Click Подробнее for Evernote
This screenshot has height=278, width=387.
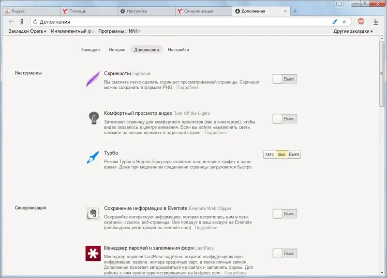206,228
